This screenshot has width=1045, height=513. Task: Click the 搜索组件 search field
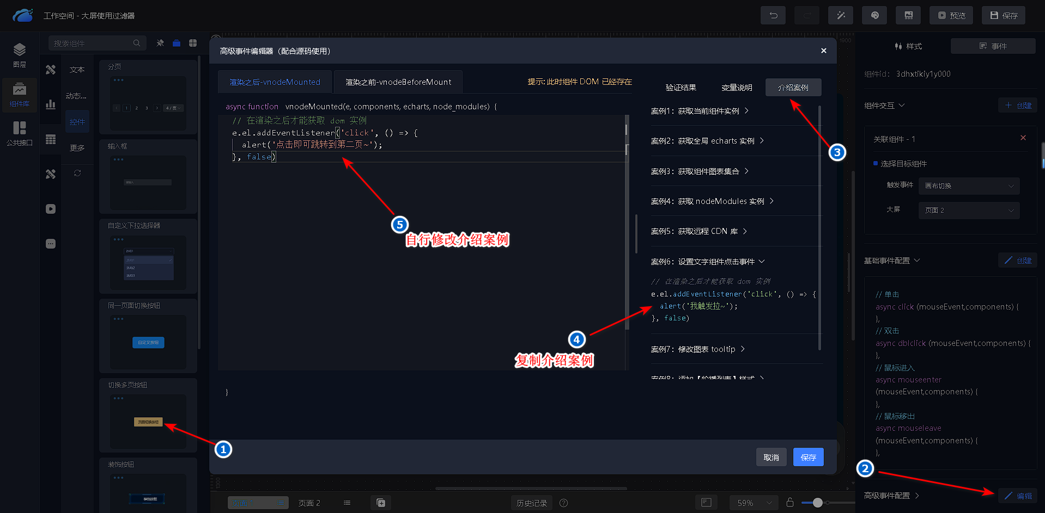(x=93, y=44)
